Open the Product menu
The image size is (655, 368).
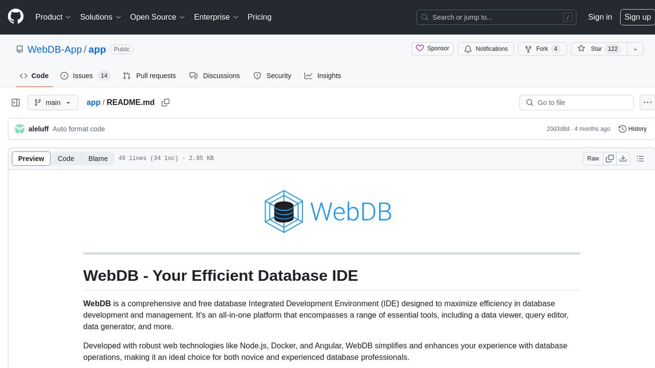pos(53,17)
